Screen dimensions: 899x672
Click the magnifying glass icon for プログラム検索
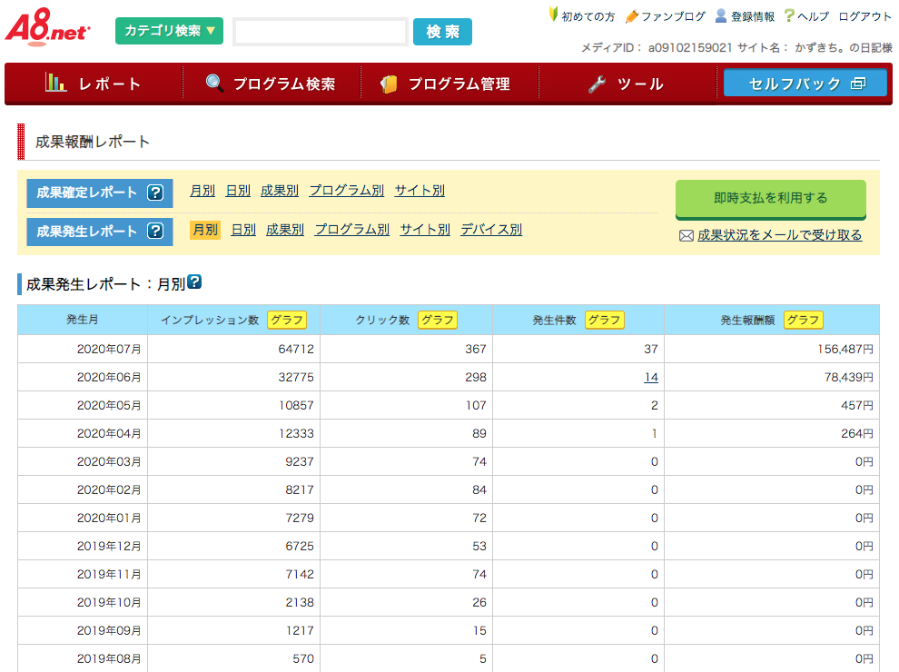click(x=214, y=82)
